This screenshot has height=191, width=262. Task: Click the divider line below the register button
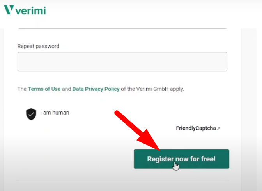122,181
